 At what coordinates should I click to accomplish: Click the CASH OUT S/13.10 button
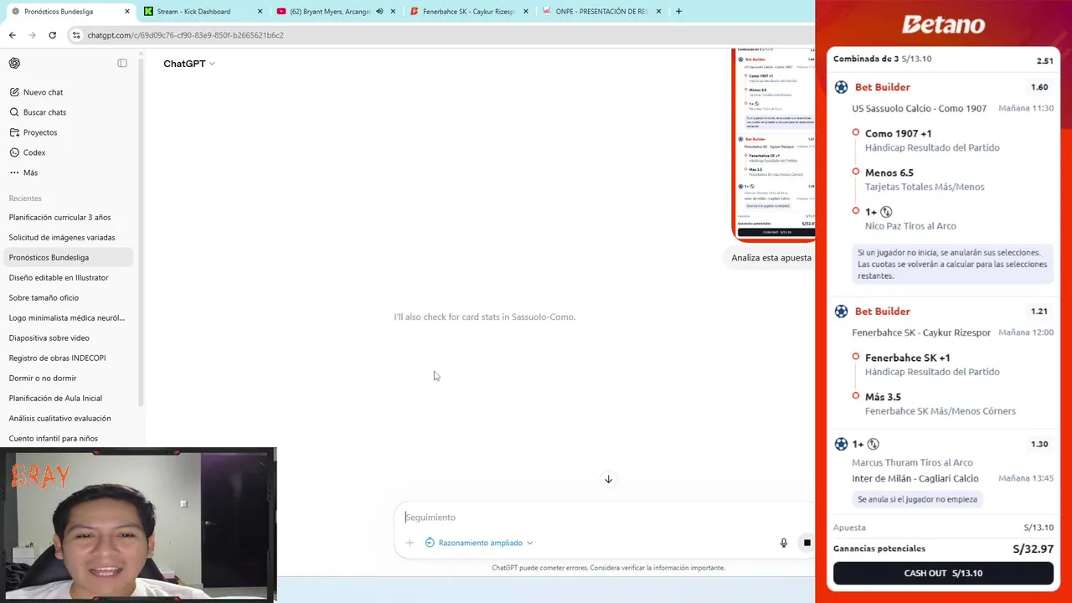click(943, 574)
